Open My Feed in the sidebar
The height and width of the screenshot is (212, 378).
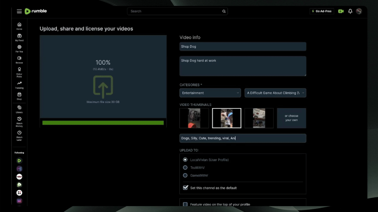pyautogui.click(x=19, y=37)
